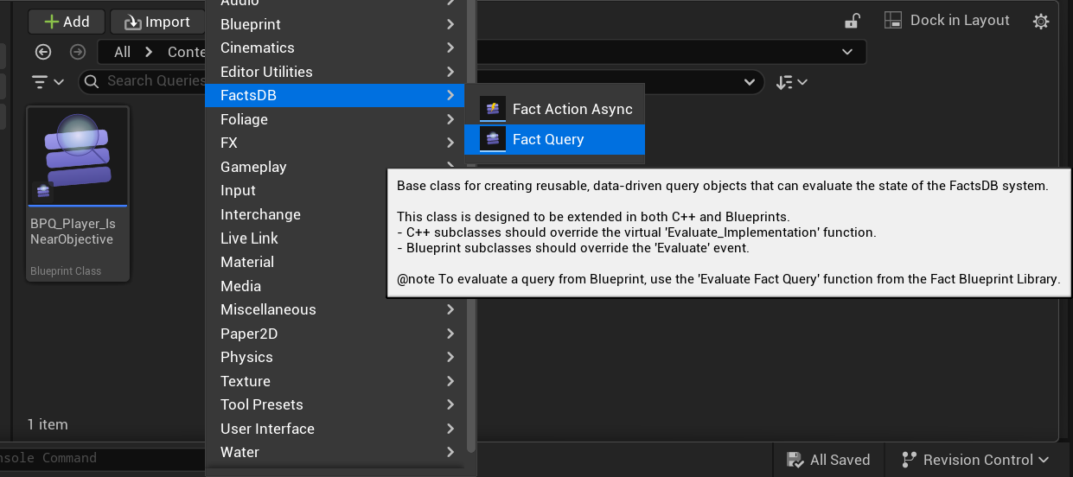Open the search options dropdown chevron
Viewport: 1073px width, 477px height.
coord(749,82)
